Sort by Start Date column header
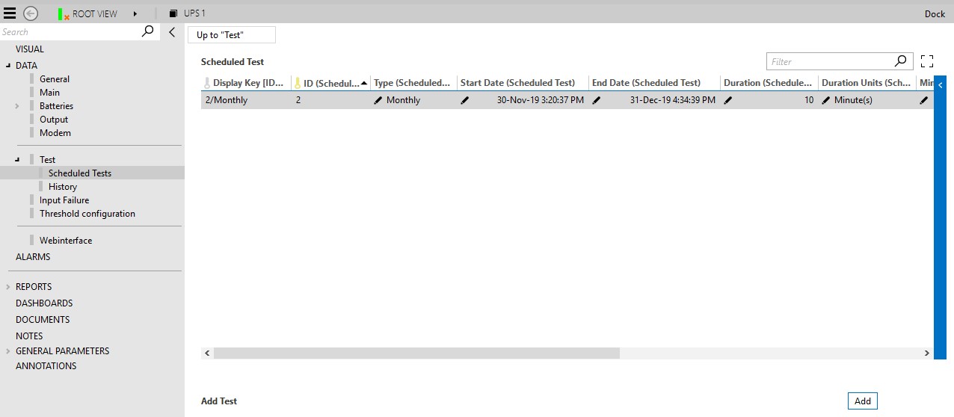Viewport: 954px width, 417px height. (523, 83)
